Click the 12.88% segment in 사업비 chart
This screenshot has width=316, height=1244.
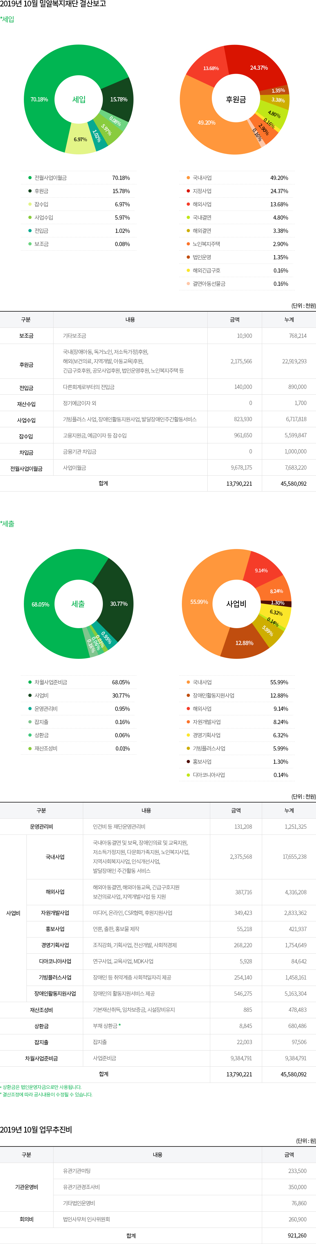pos(244,643)
